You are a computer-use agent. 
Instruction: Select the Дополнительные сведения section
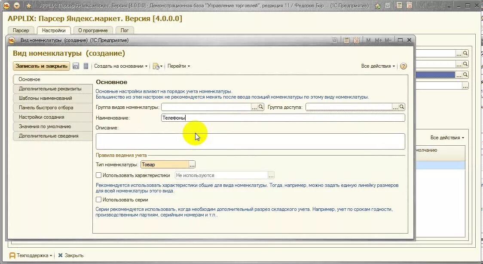point(53,136)
